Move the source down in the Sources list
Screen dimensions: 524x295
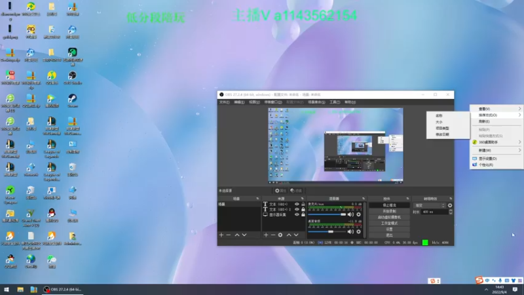coord(296,235)
